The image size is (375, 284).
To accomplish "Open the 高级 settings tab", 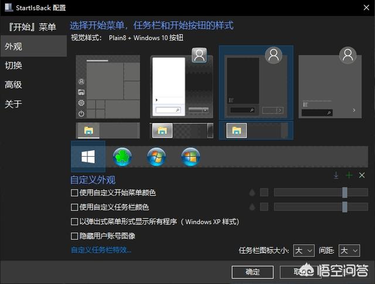I will [x=13, y=84].
